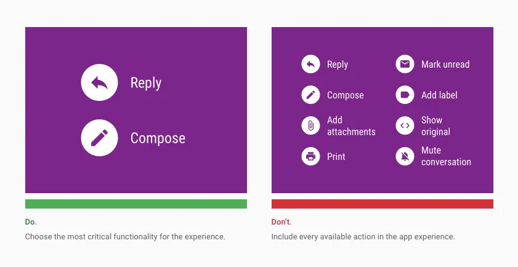Click the small Compose pencil icon
Image resolution: width=518 pixels, height=267 pixels.
coord(310,95)
